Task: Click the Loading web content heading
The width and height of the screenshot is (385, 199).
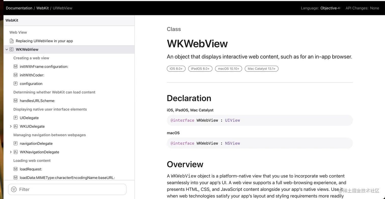Action: [x=32, y=161]
